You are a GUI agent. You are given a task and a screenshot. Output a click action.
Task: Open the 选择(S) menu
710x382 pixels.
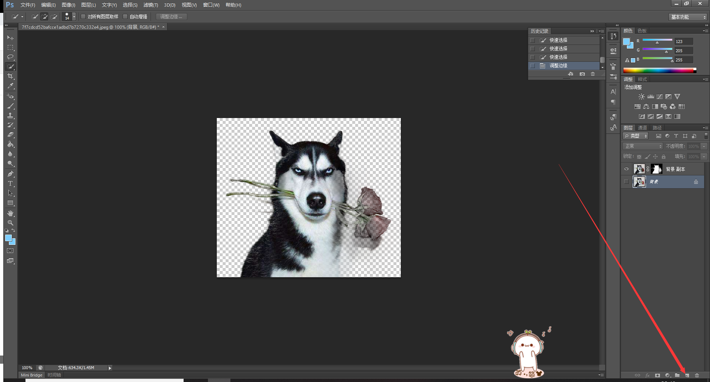[x=130, y=5]
